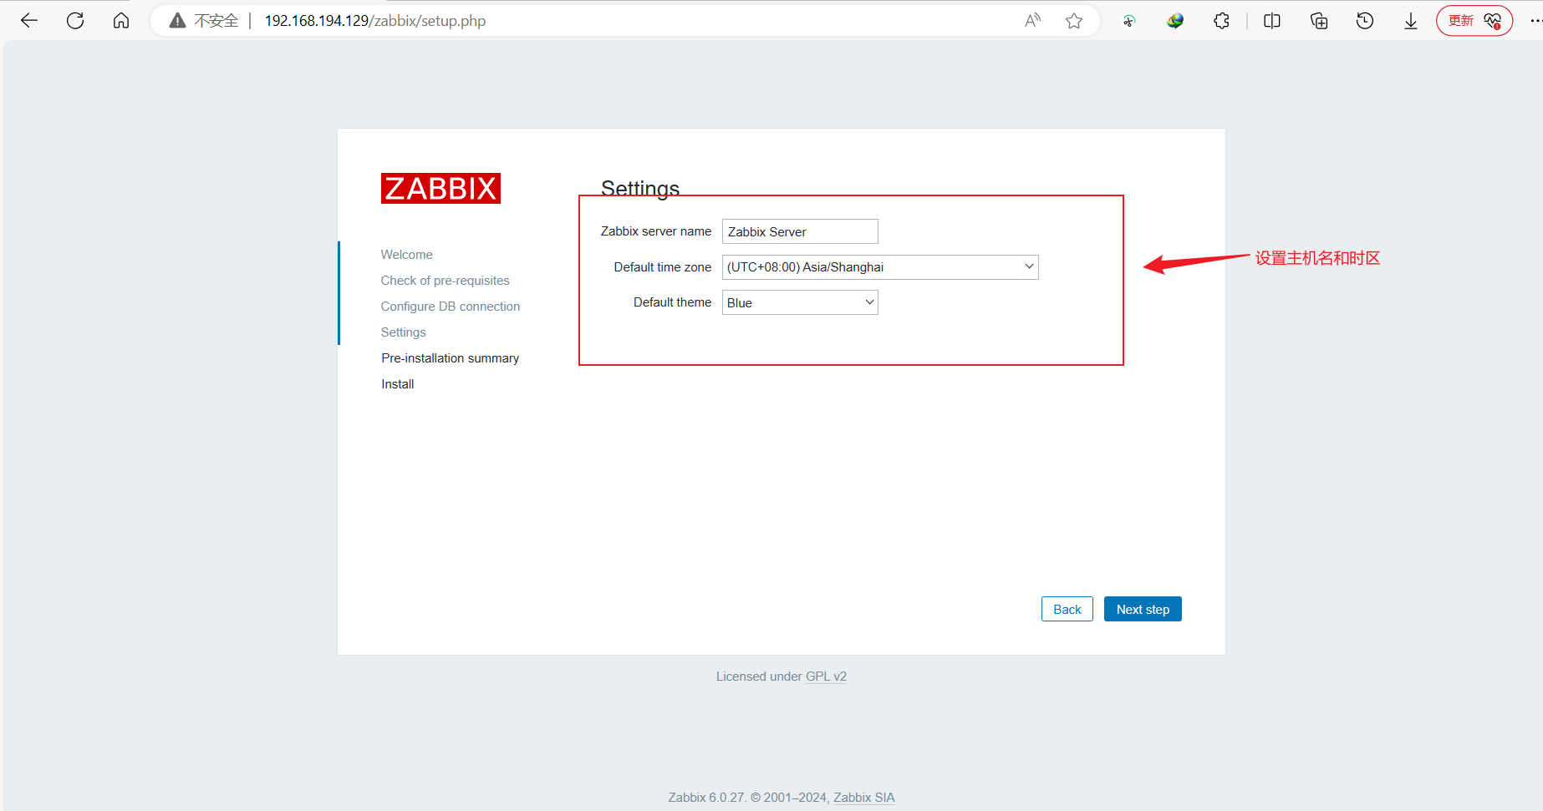Click the address bar URL

tap(375, 21)
